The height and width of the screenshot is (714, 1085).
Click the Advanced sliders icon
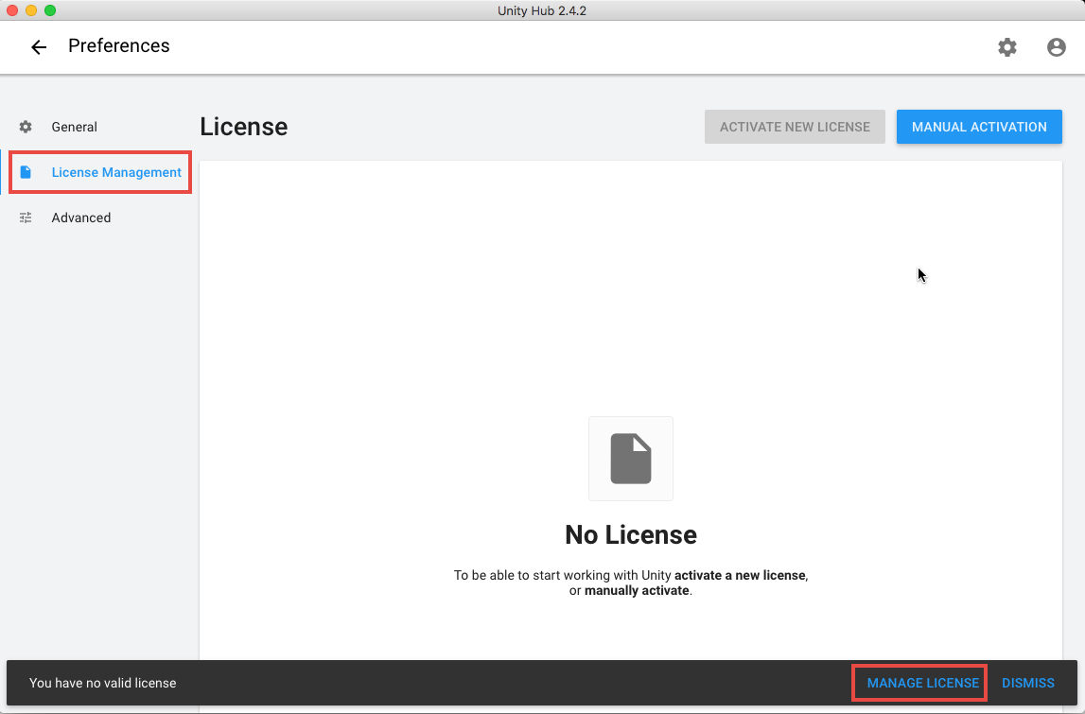click(x=26, y=218)
